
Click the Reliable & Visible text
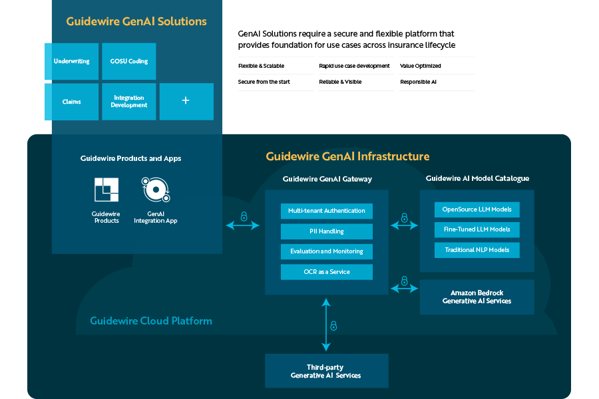[x=340, y=82]
